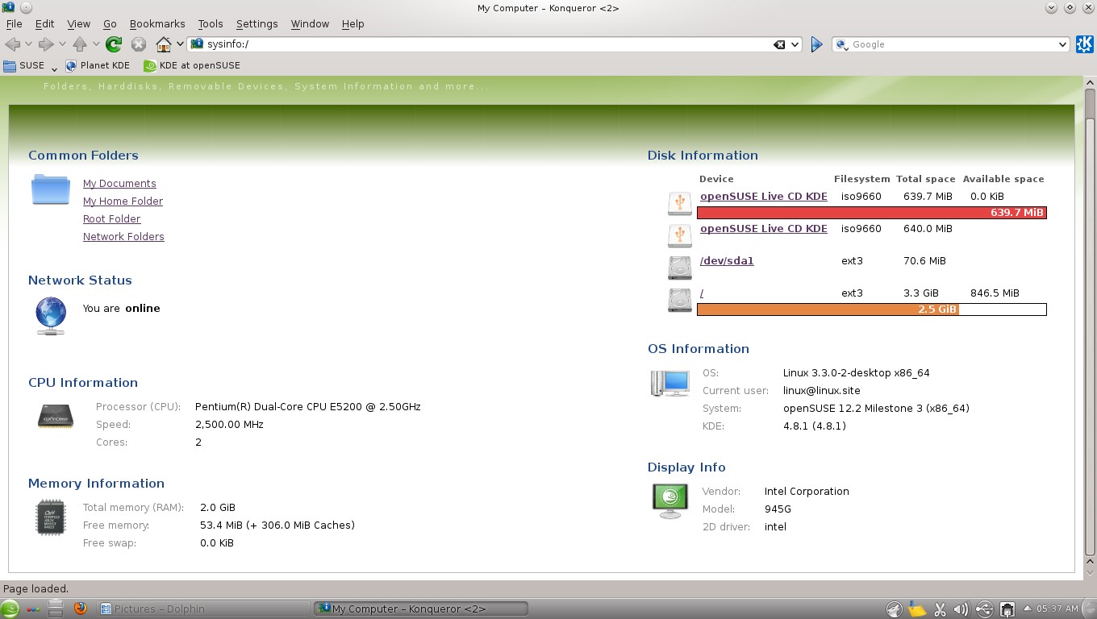Open the Klipper scissors tray icon
The width and height of the screenshot is (1097, 619).
(940, 609)
